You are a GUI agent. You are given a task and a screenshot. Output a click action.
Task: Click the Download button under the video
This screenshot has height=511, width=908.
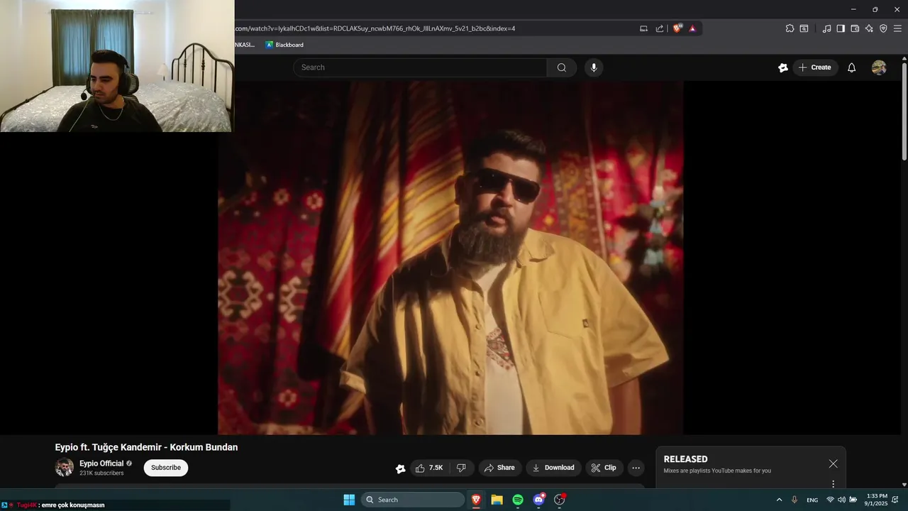[x=553, y=468]
